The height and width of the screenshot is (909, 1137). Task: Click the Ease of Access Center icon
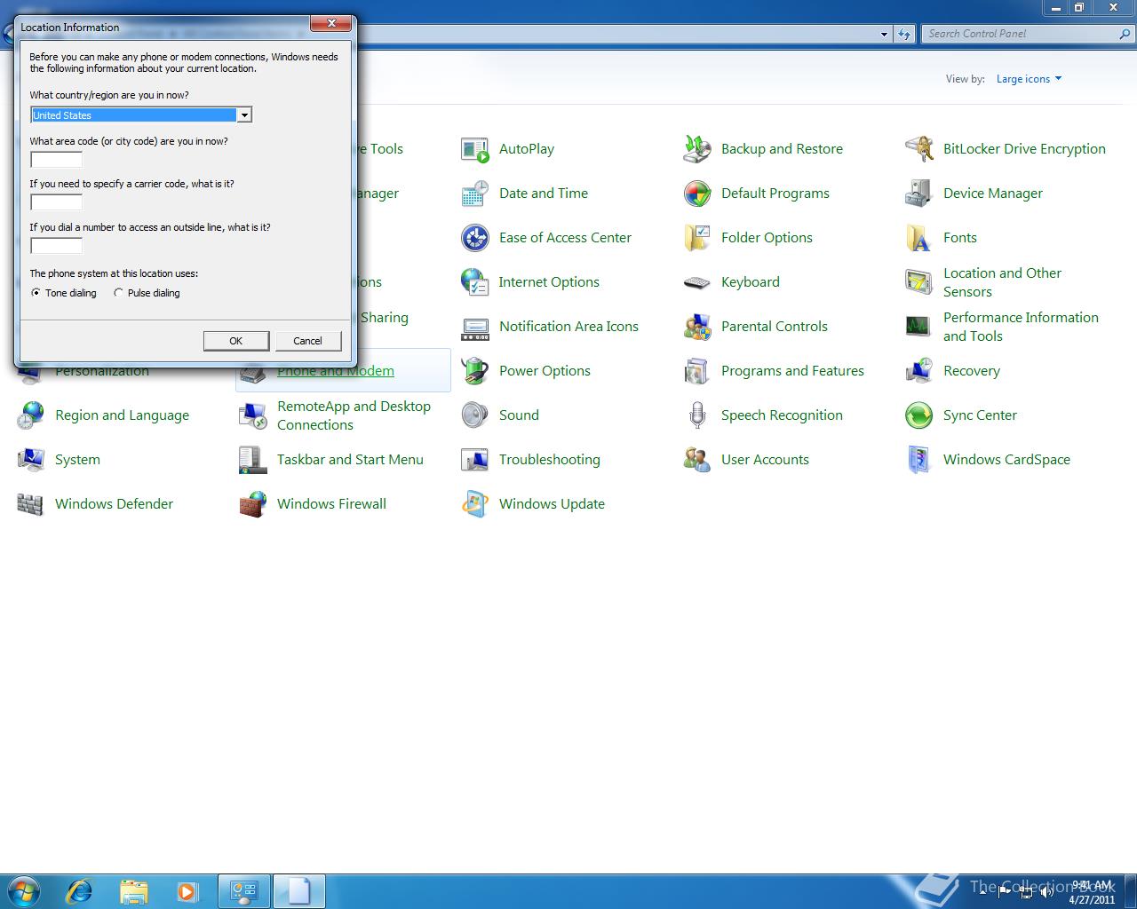pyautogui.click(x=475, y=238)
